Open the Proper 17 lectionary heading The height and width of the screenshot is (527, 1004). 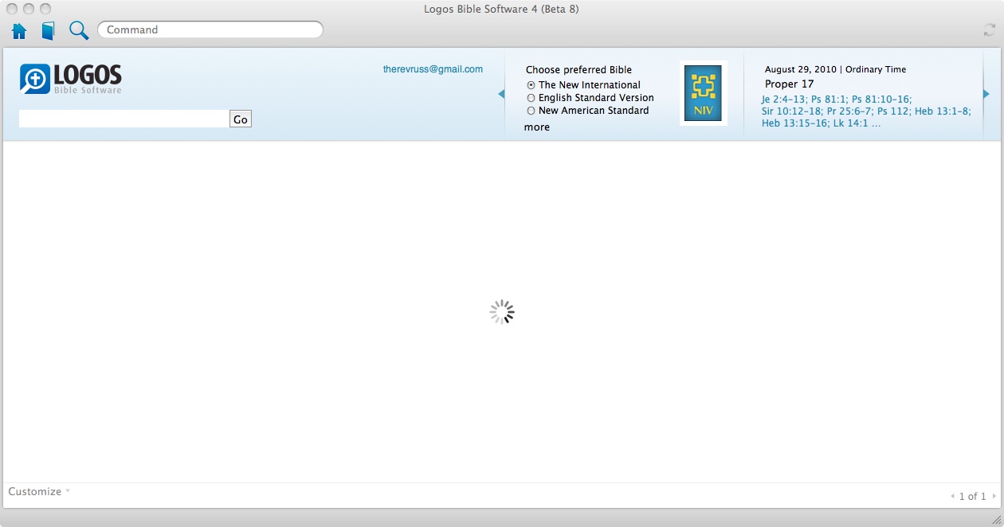tap(789, 84)
